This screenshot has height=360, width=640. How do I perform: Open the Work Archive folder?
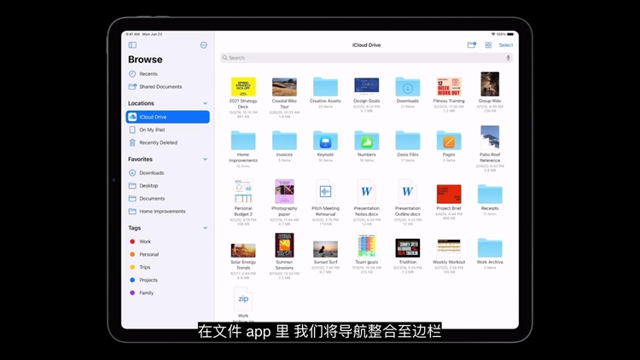pyautogui.click(x=490, y=247)
